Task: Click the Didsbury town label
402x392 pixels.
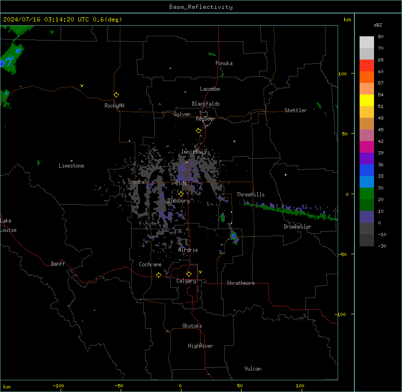Action: tap(179, 201)
